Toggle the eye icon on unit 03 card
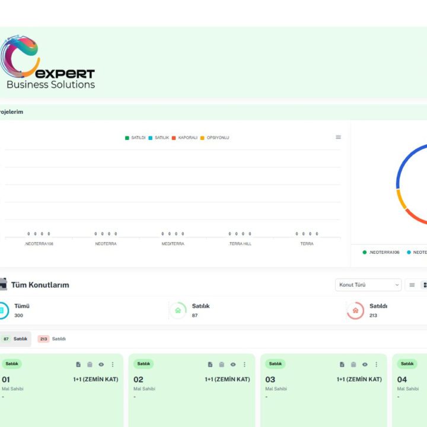The image size is (427, 427). 365,365
